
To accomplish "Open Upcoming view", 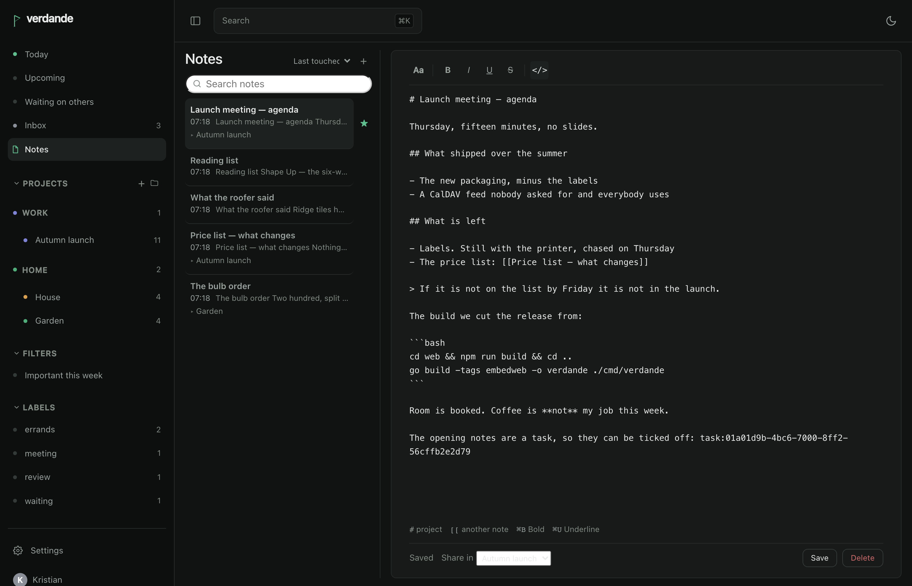I will (x=87, y=78).
